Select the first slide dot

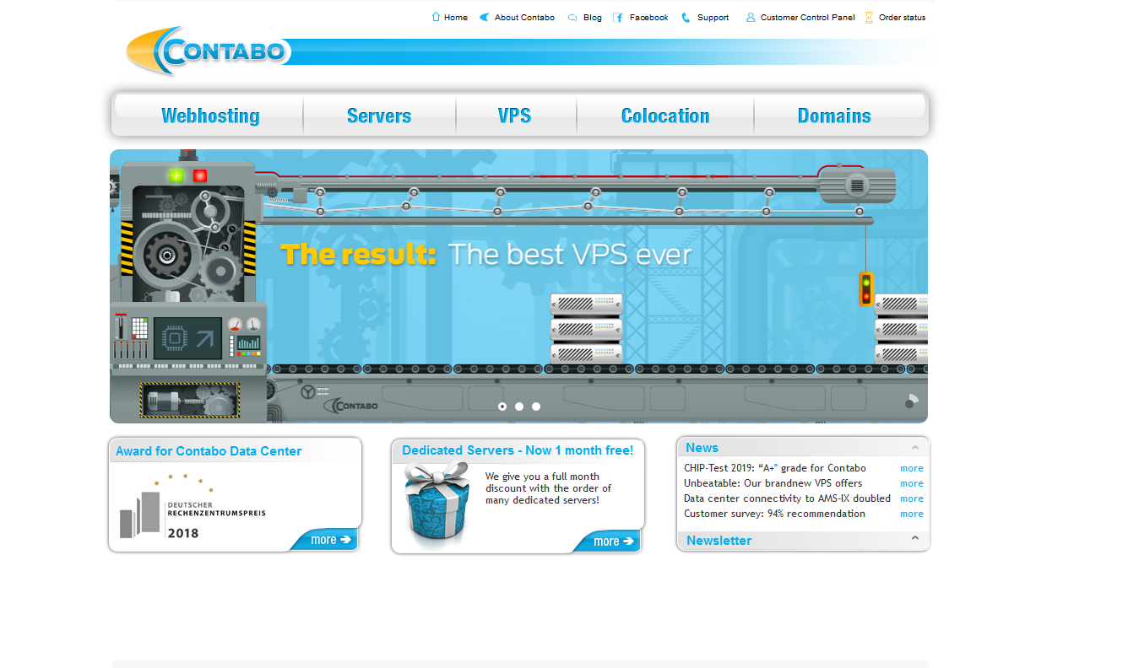[502, 407]
